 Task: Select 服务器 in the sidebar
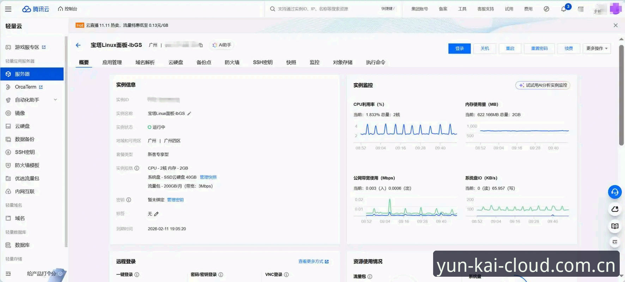32,74
